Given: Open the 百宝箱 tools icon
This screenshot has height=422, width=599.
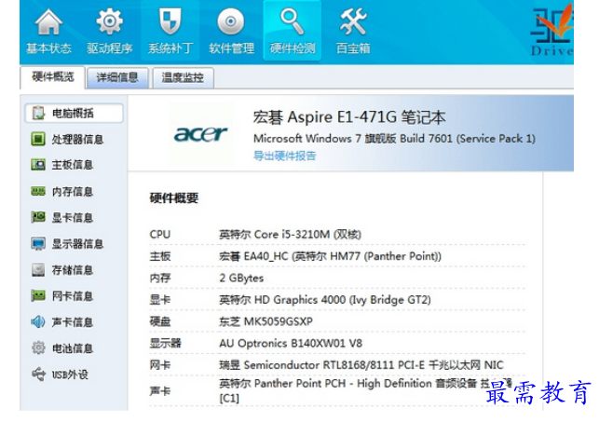Looking at the screenshot, I should point(353,21).
